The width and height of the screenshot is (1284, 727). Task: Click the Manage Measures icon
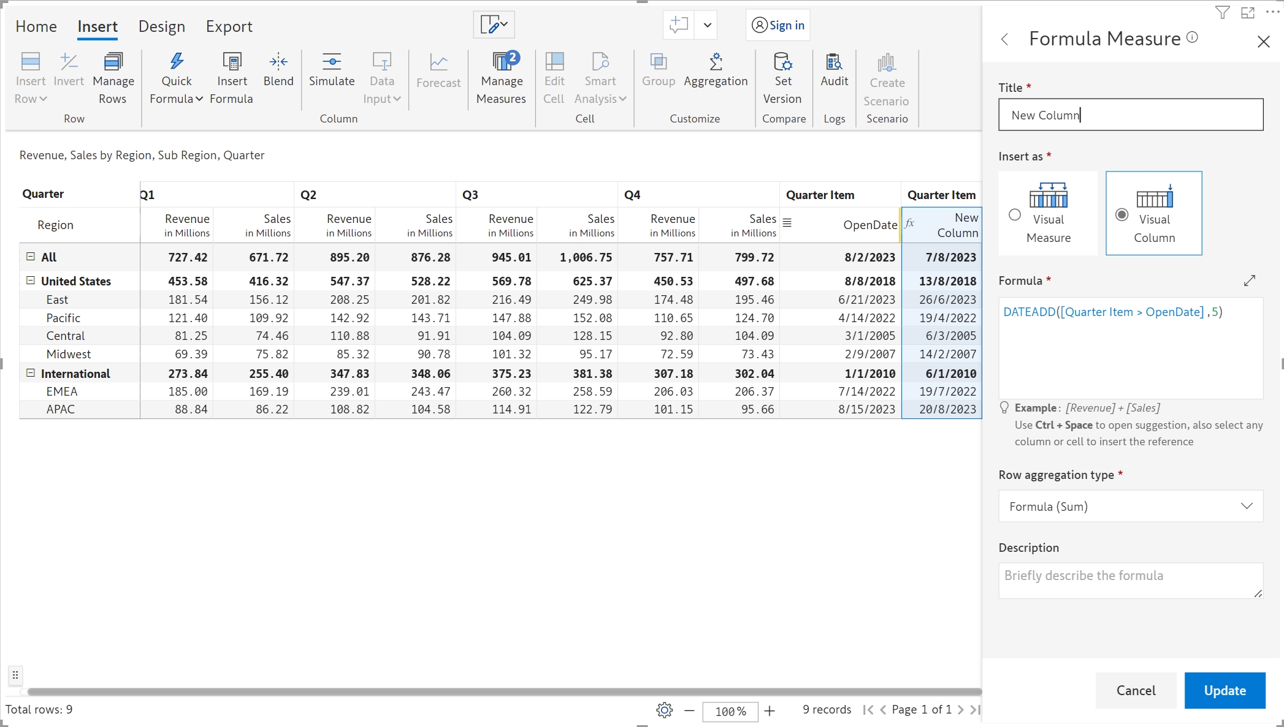(x=502, y=62)
